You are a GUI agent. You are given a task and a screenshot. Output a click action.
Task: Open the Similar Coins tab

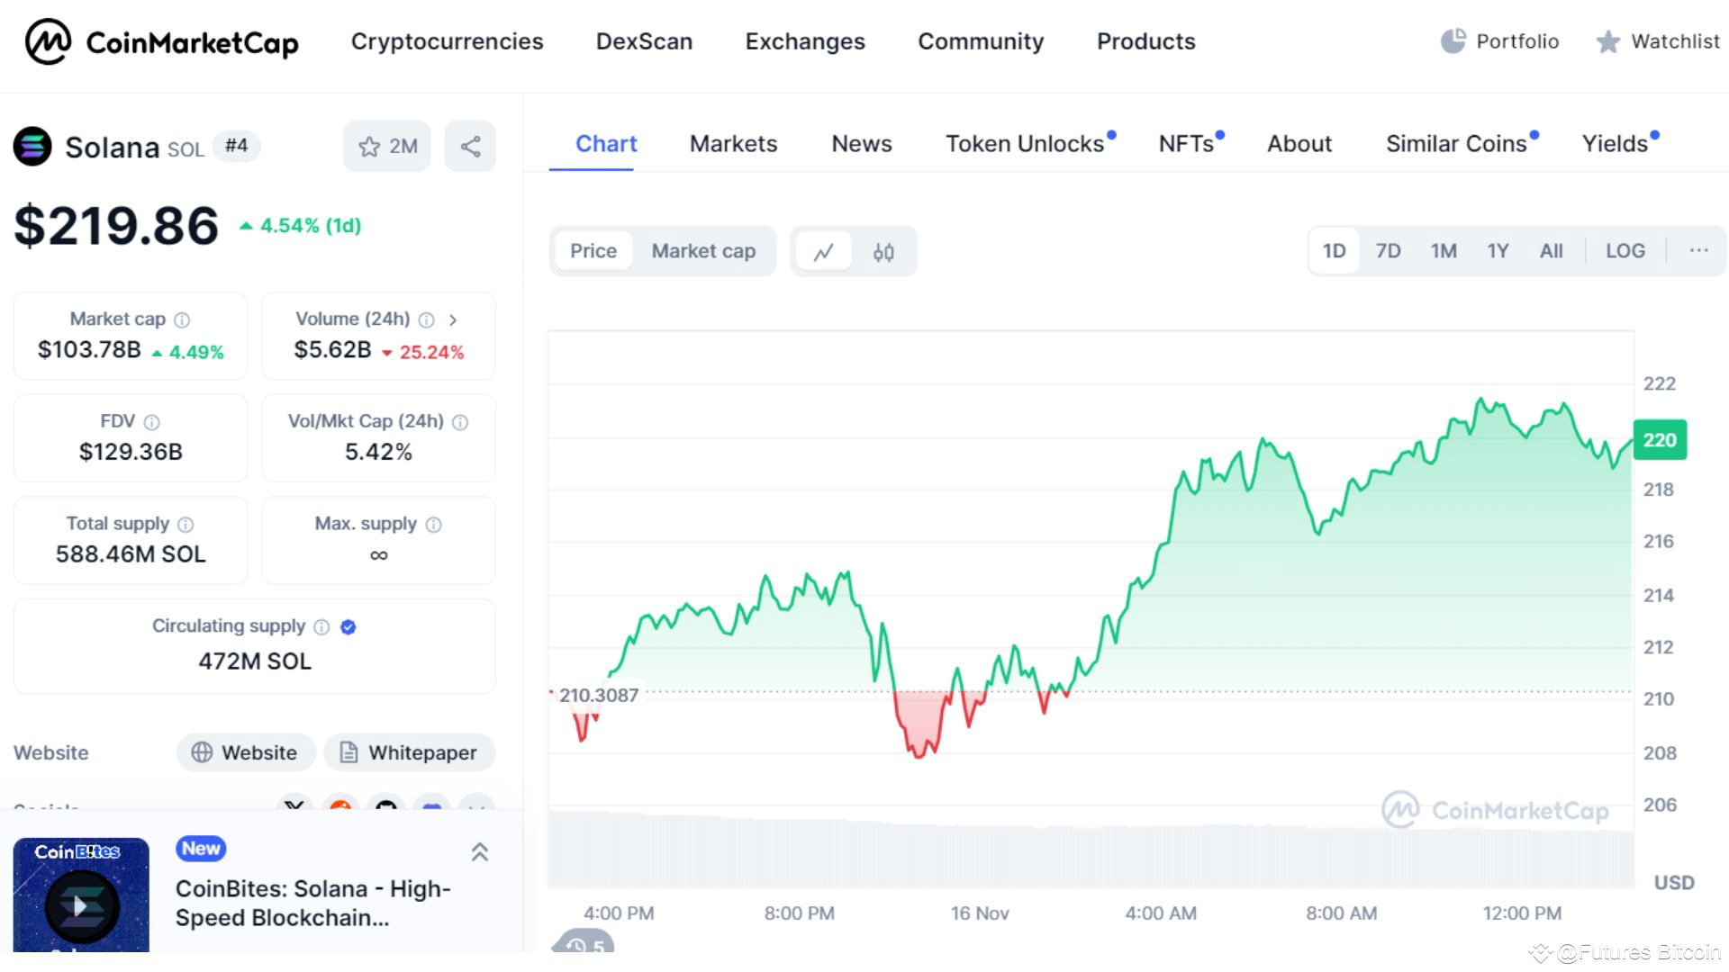pos(1461,144)
